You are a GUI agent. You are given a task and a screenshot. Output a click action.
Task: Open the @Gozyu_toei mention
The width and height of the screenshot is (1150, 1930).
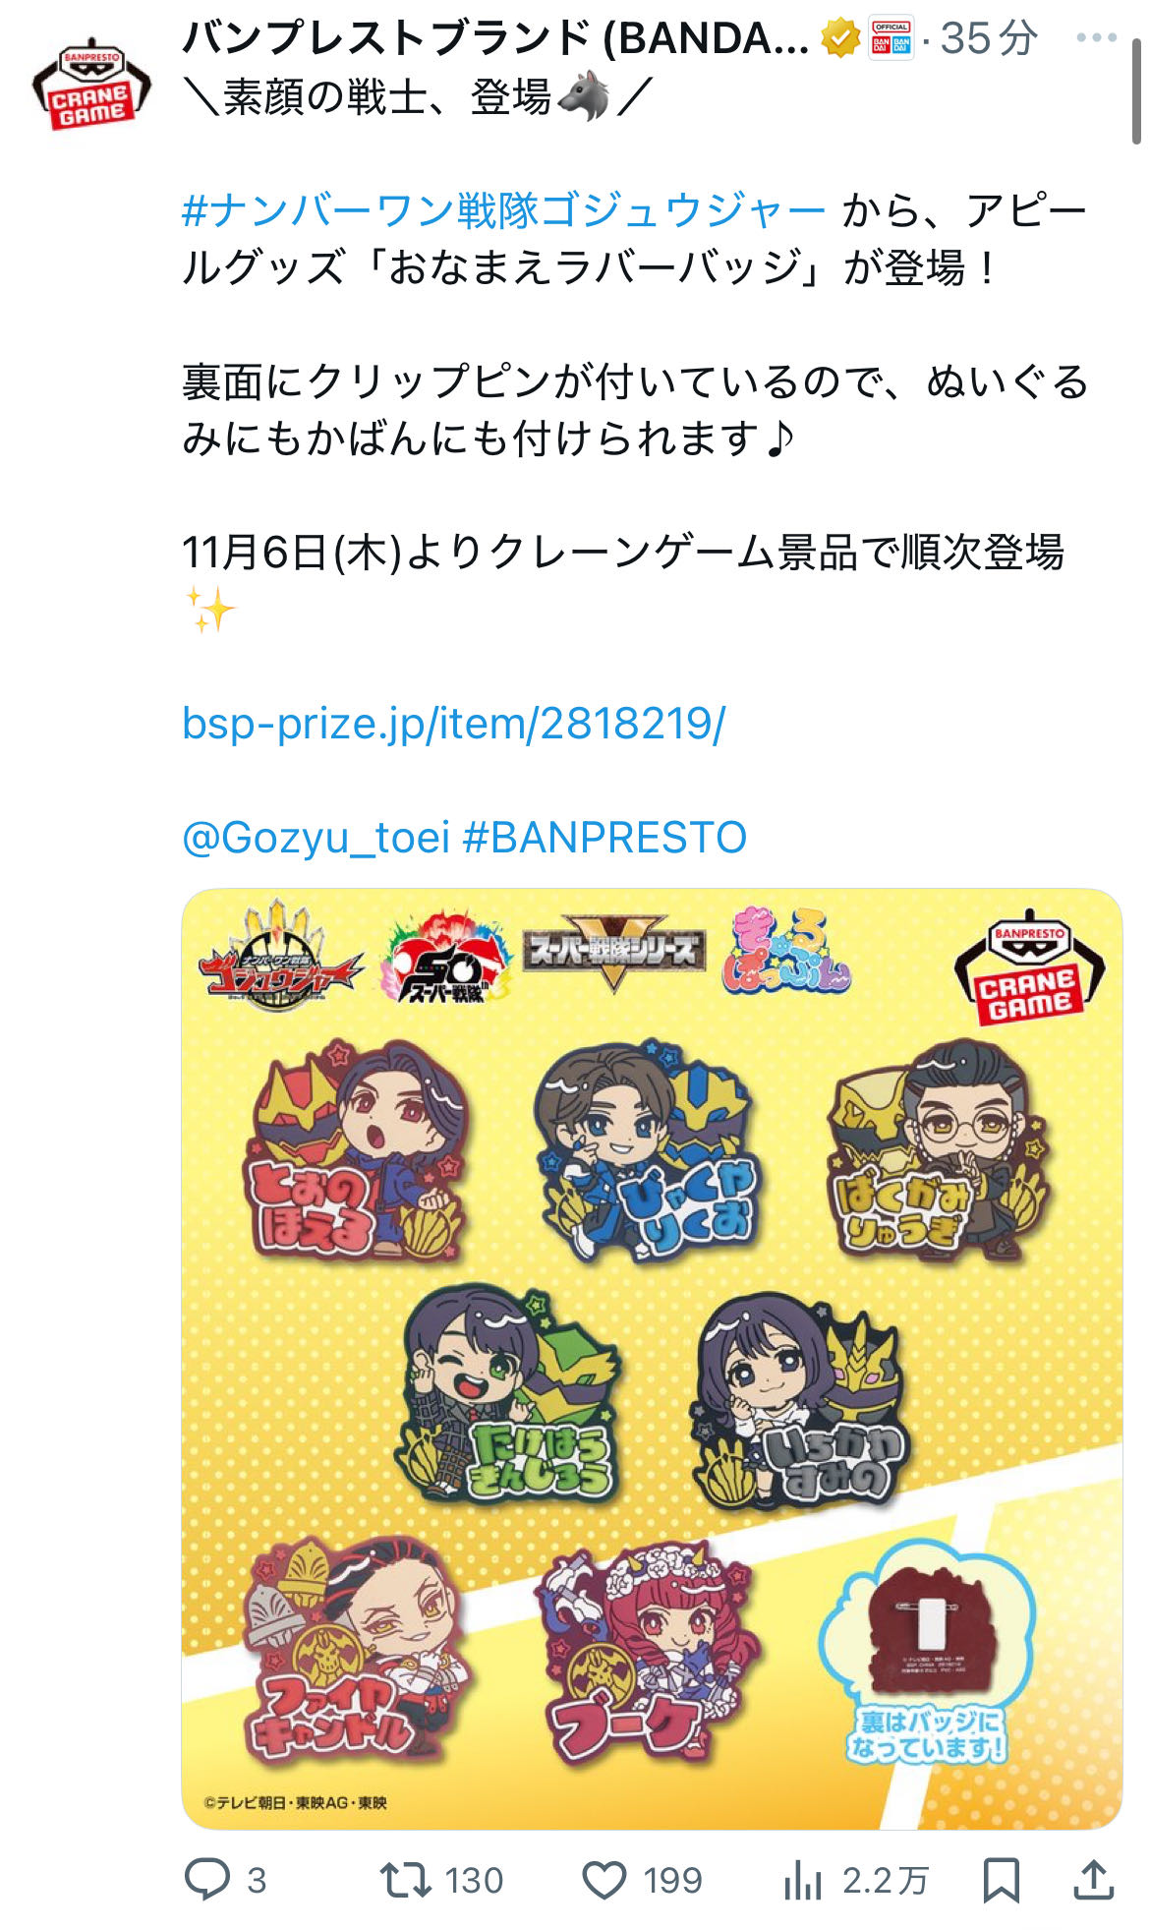[316, 838]
